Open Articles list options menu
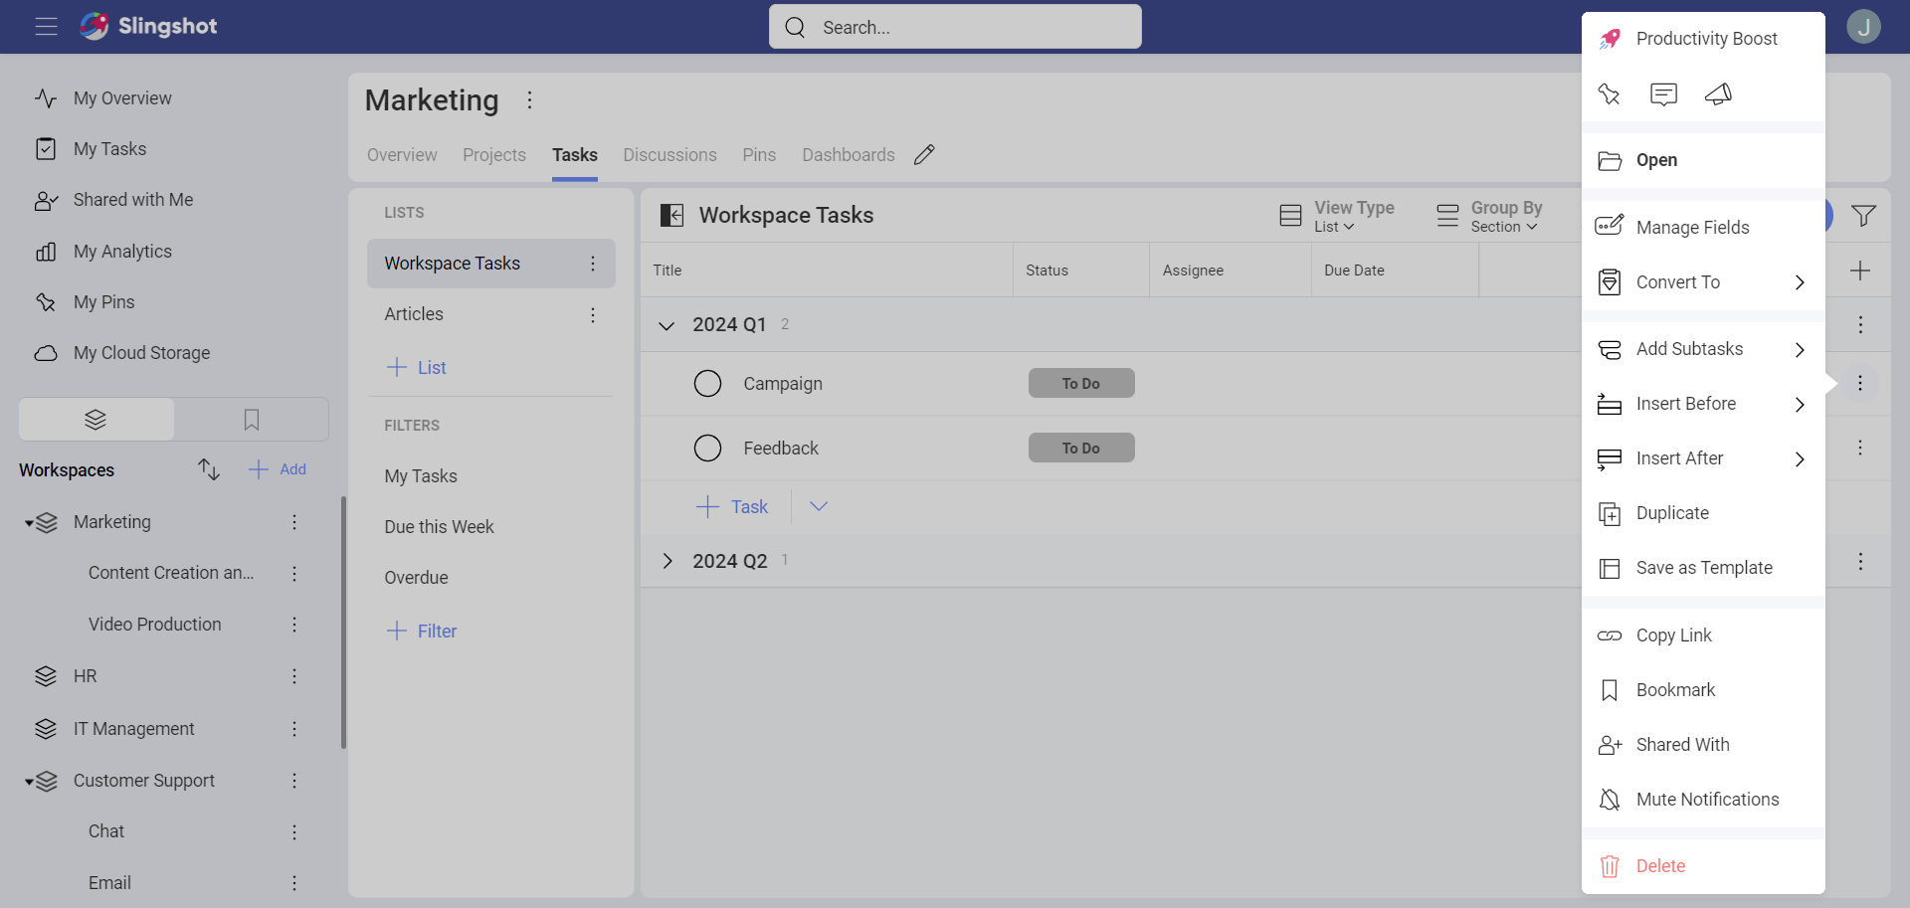The image size is (1910, 908). tap(592, 315)
